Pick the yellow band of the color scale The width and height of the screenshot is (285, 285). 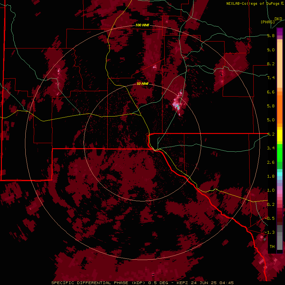click(280, 136)
